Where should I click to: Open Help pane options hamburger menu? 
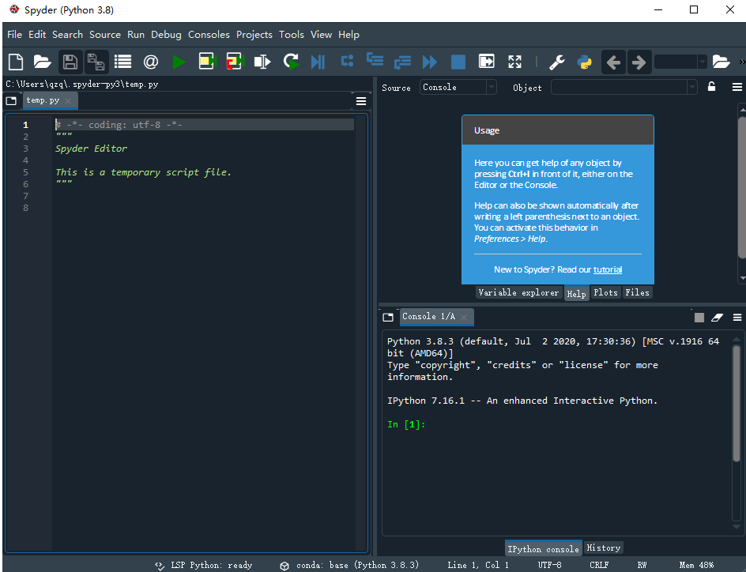737,87
